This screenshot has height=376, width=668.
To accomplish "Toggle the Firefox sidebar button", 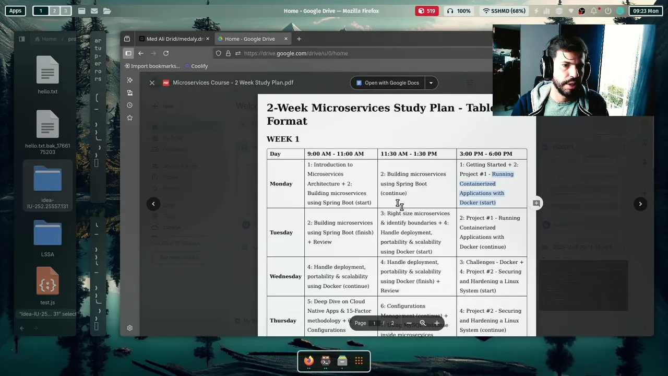I will tap(128, 53).
